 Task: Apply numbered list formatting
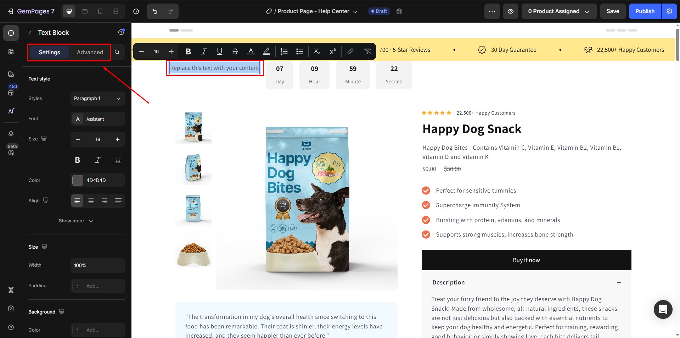click(284, 51)
